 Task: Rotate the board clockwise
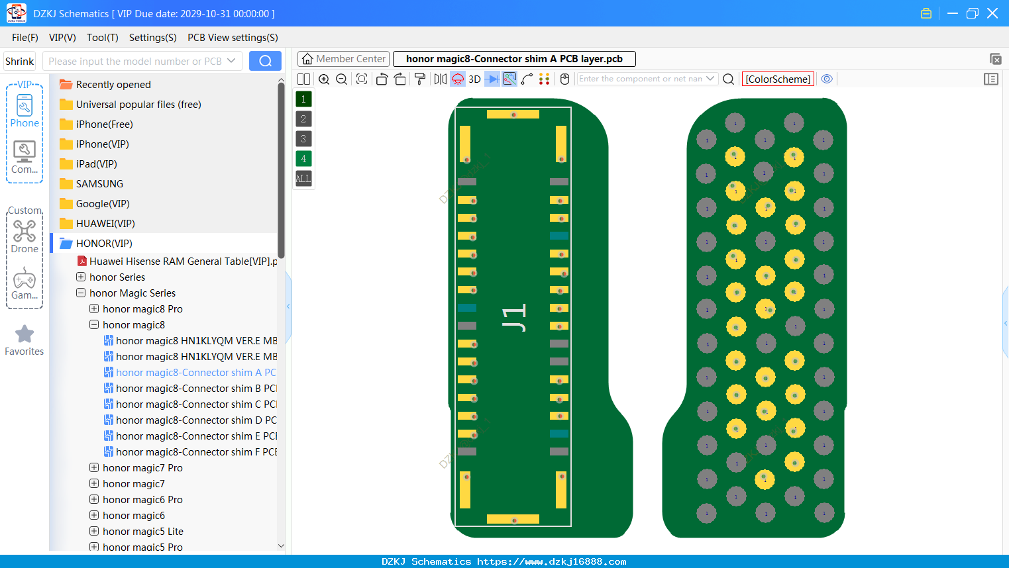point(400,79)
